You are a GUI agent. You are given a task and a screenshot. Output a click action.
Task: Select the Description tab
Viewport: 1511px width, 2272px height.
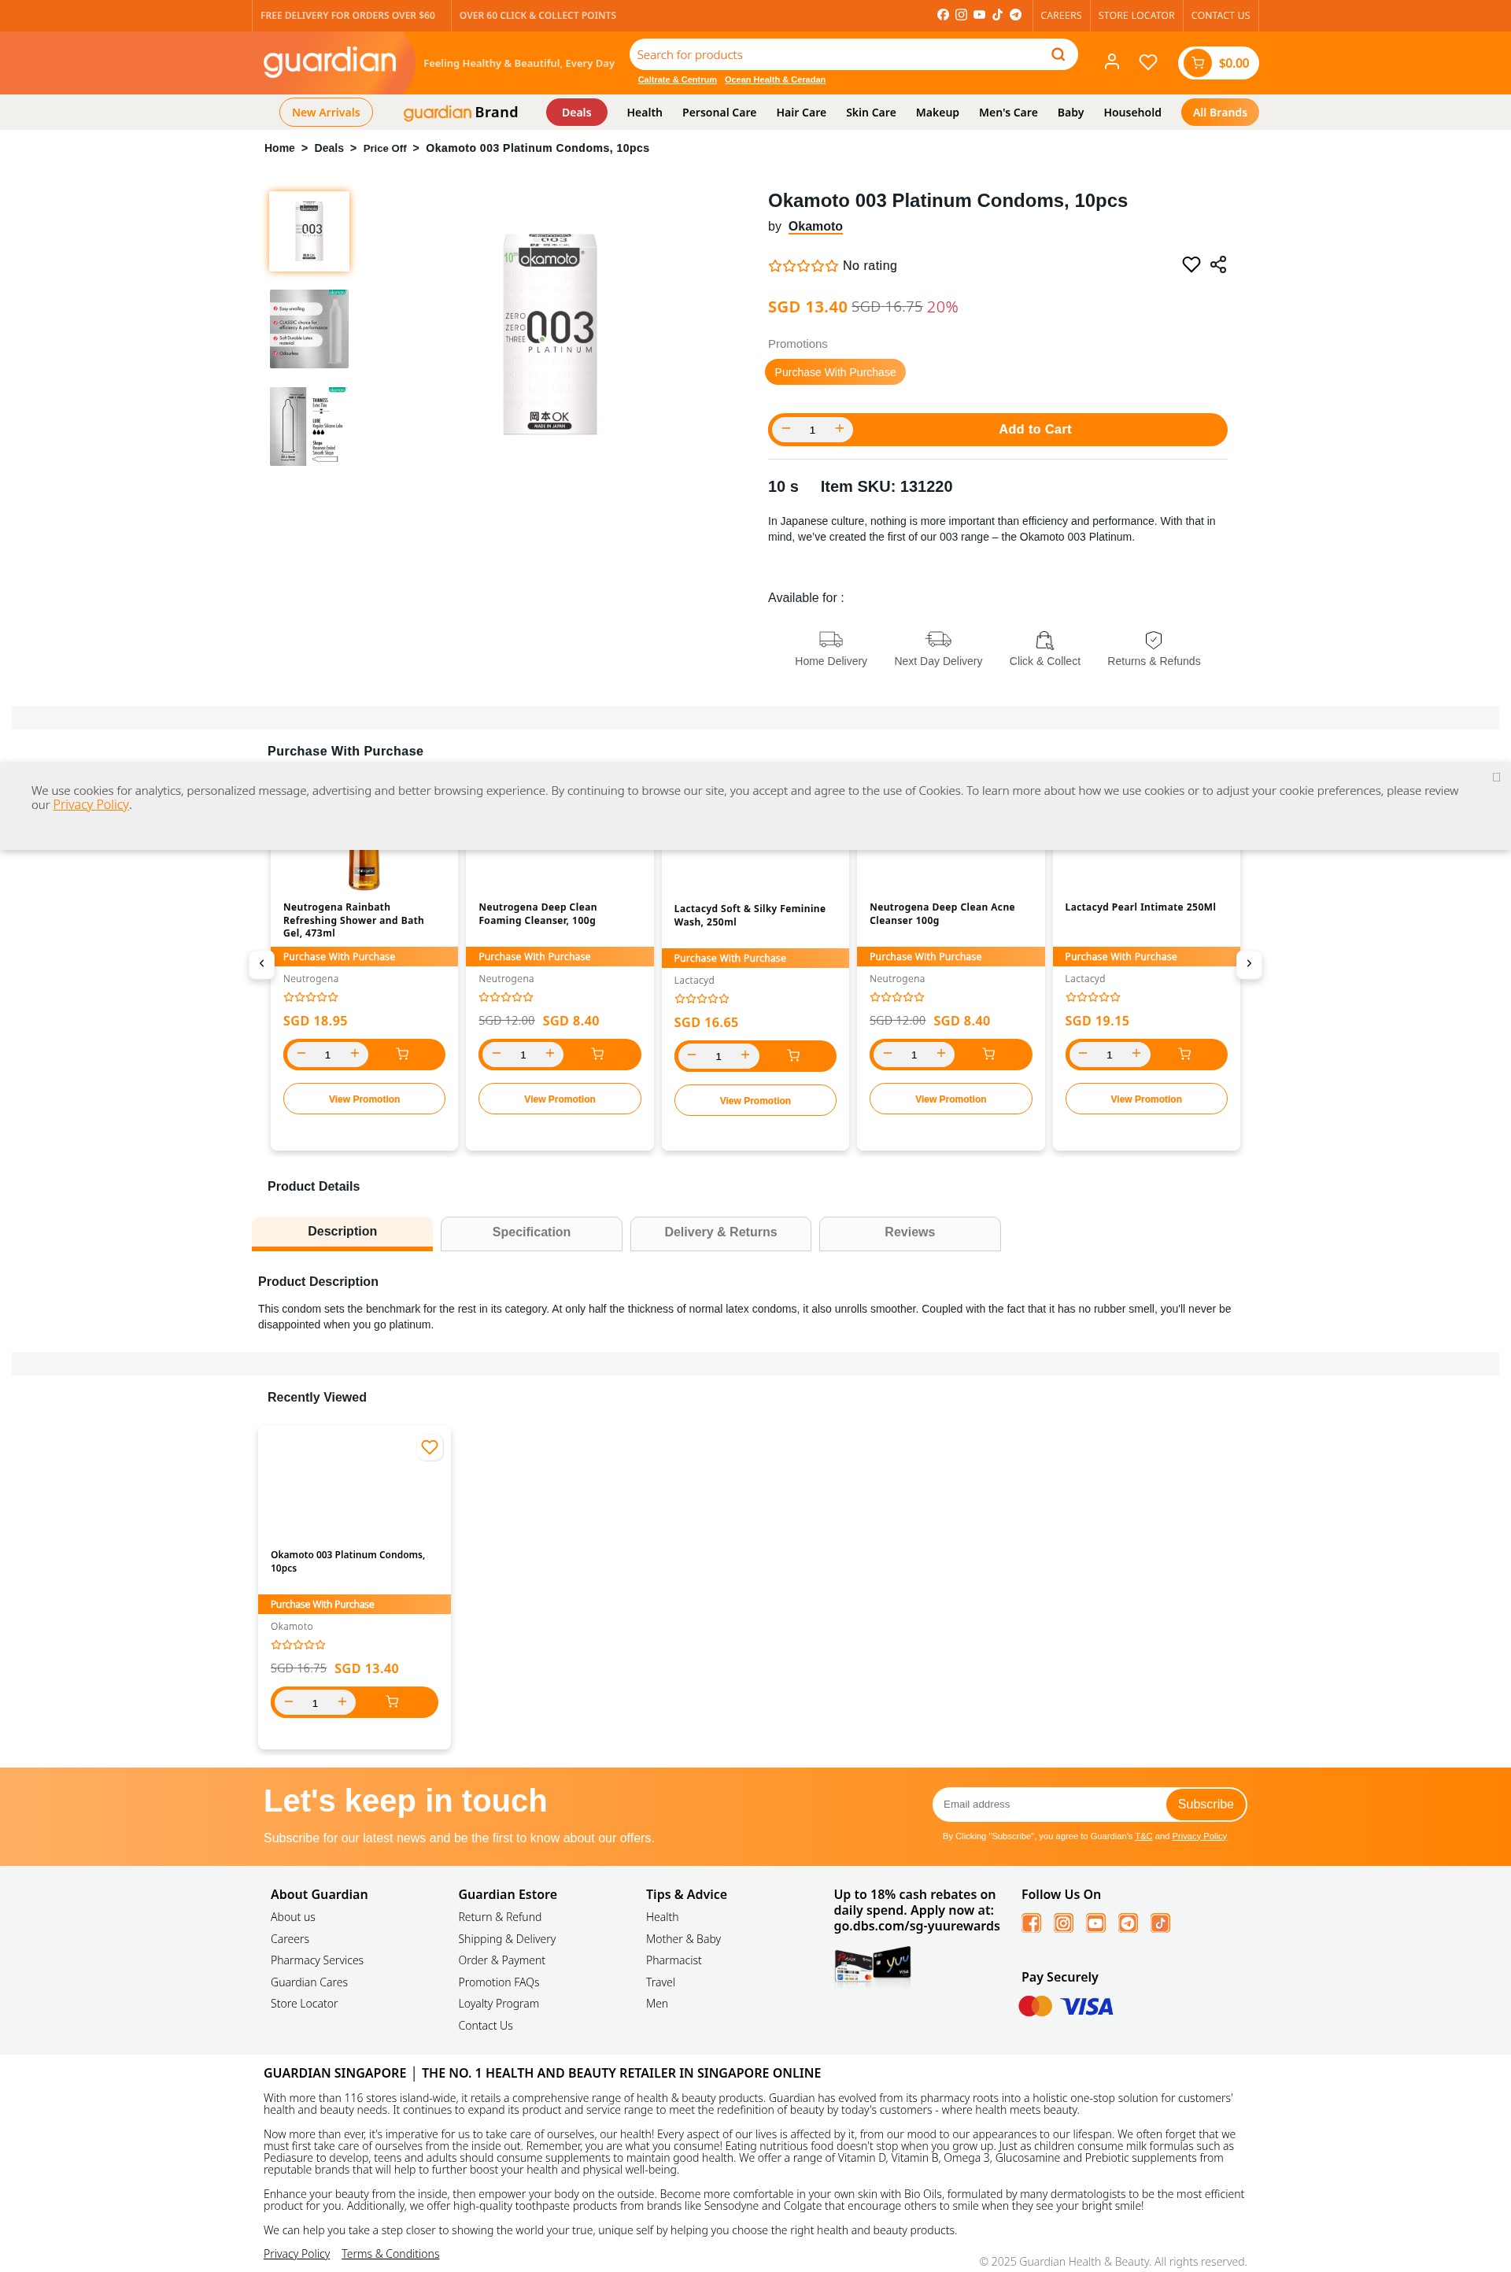(x=342, y=1232)
